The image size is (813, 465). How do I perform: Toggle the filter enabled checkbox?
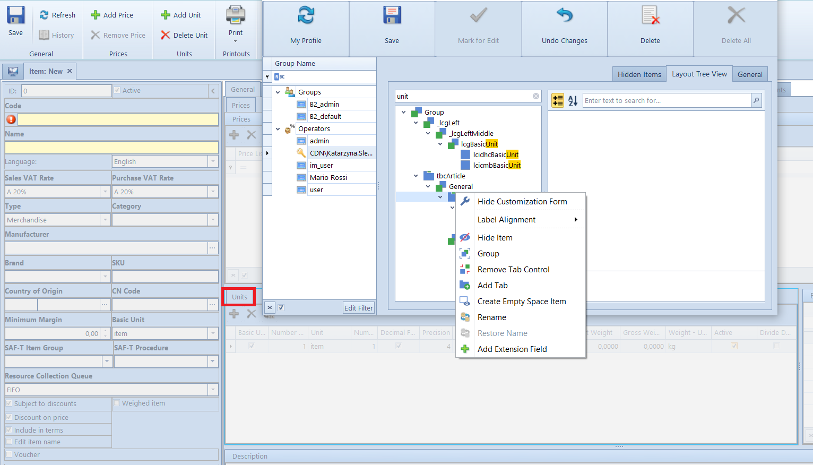tap(281, 307)
